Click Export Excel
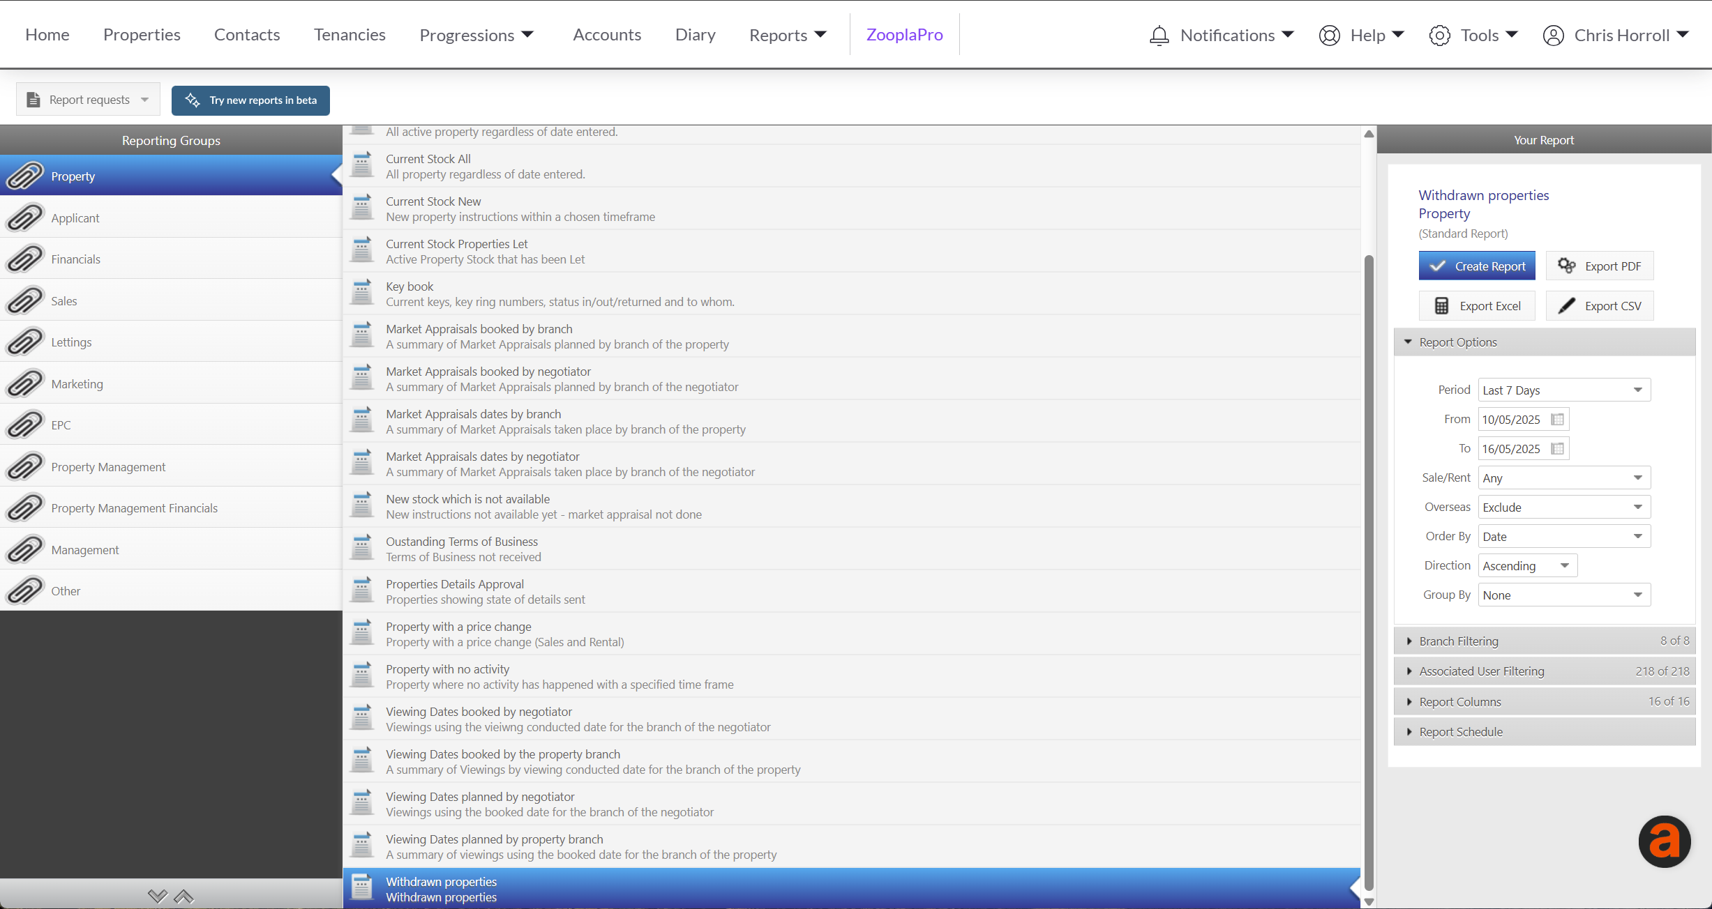This screenshot has height=909, width=1712. [1477, 305]
